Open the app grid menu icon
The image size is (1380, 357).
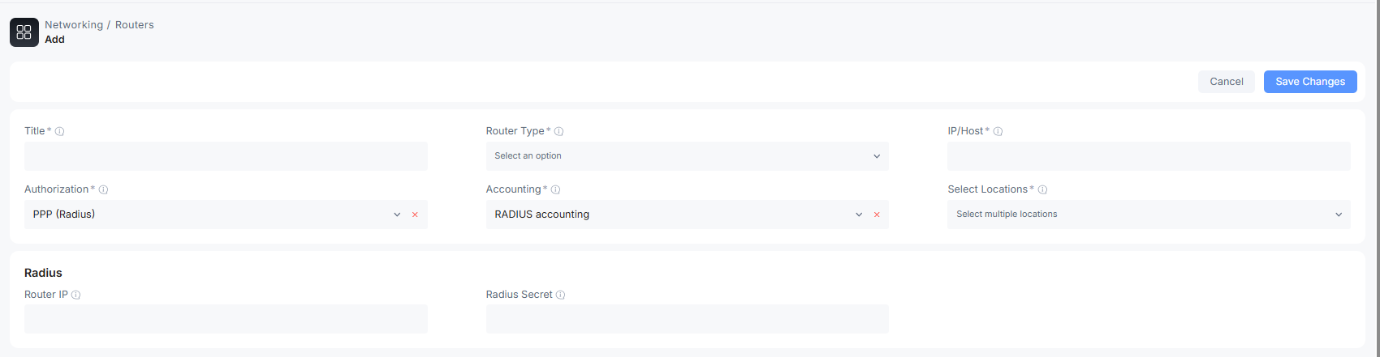coord(24,32)
